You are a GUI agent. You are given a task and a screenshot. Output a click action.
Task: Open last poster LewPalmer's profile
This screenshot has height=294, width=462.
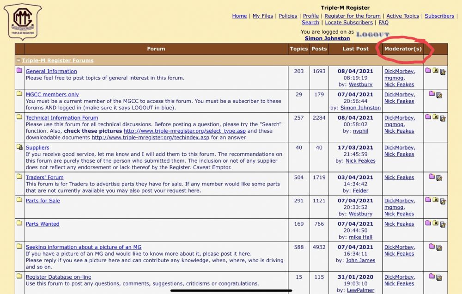(x=360, y=290)
